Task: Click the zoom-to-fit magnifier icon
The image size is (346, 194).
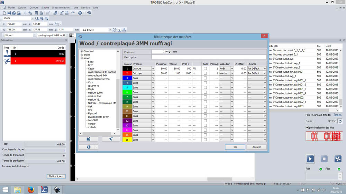Action: click(x=37, y=19)
